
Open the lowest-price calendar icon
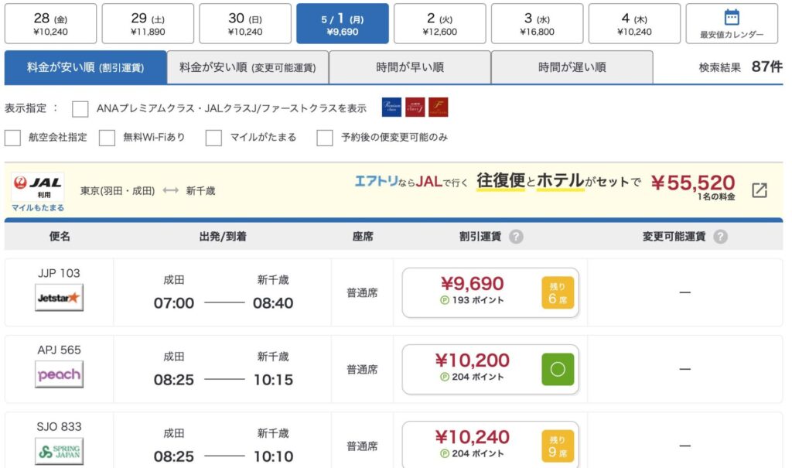click(731, 18)
